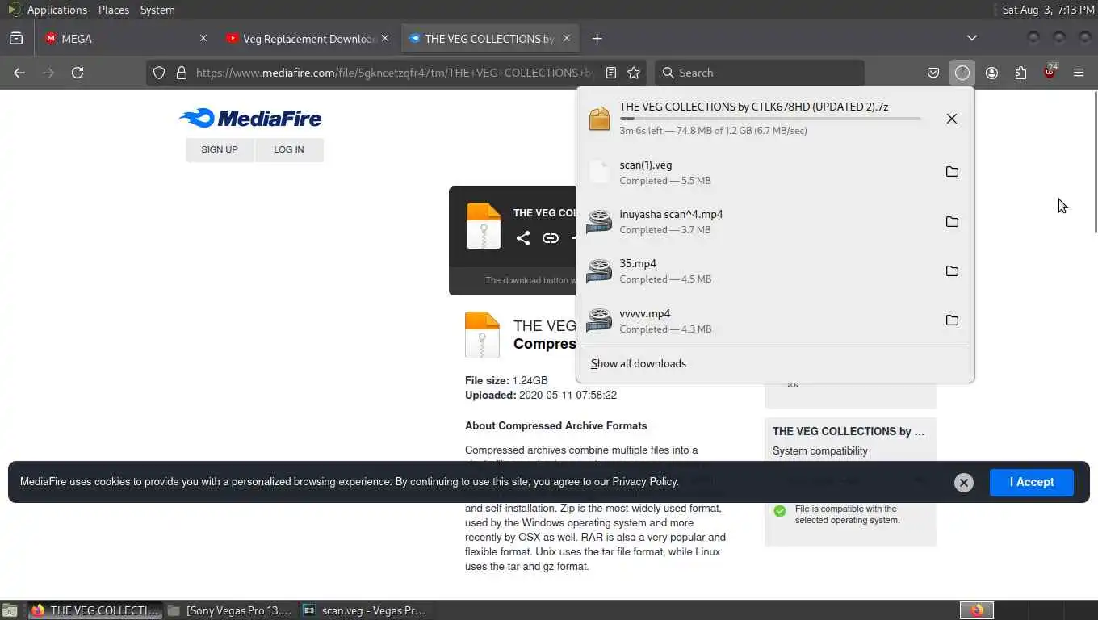Cancel the VEG COLLECTIONS 7z download
Viewport: 1098px width, 620px height.
(952, 119)
